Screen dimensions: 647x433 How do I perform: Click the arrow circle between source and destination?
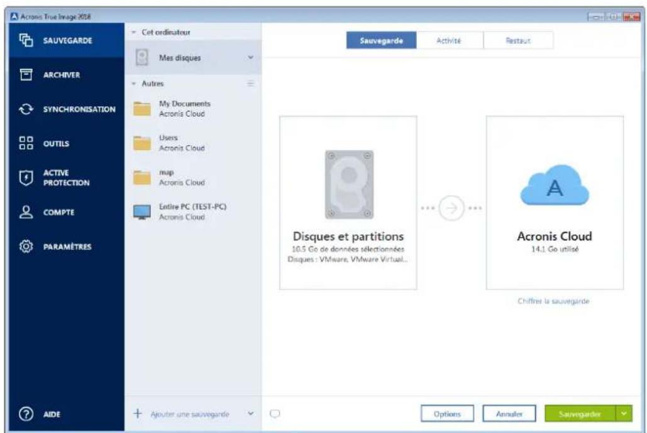coord(451,208)
